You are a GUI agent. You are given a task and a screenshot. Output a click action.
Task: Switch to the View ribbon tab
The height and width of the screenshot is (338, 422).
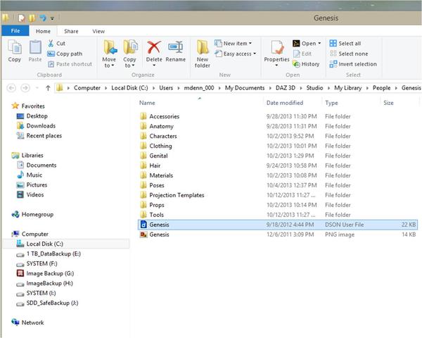98,31
